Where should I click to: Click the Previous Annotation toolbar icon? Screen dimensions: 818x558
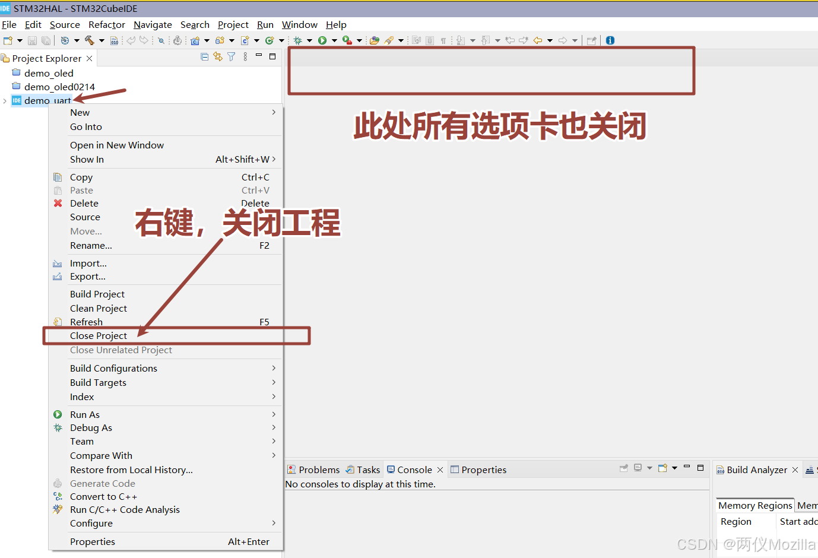pyautogui.click(x=486, y=40)
